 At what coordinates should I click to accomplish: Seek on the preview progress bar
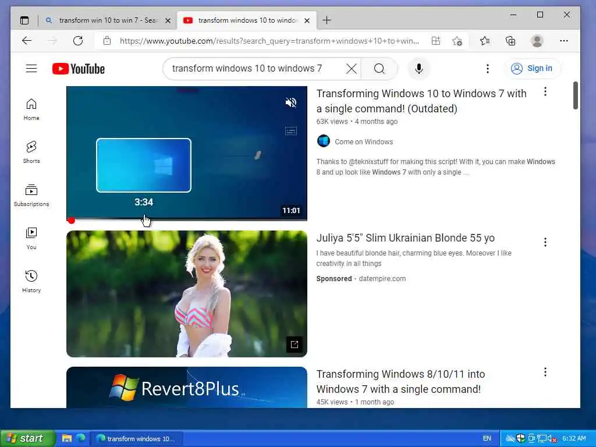[187, 219]
